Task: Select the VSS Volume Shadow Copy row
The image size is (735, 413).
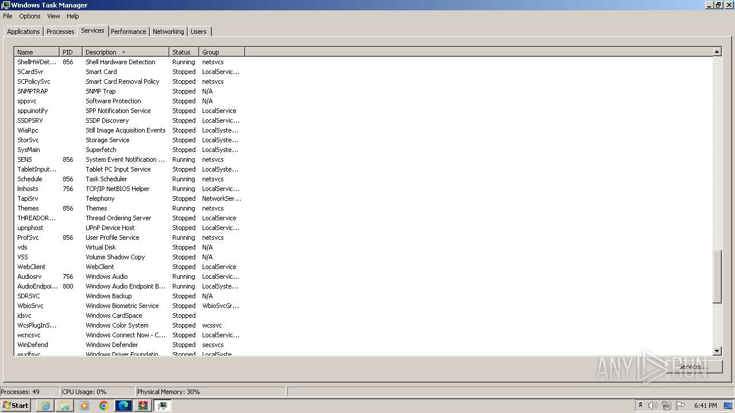Action: [130, 257]
